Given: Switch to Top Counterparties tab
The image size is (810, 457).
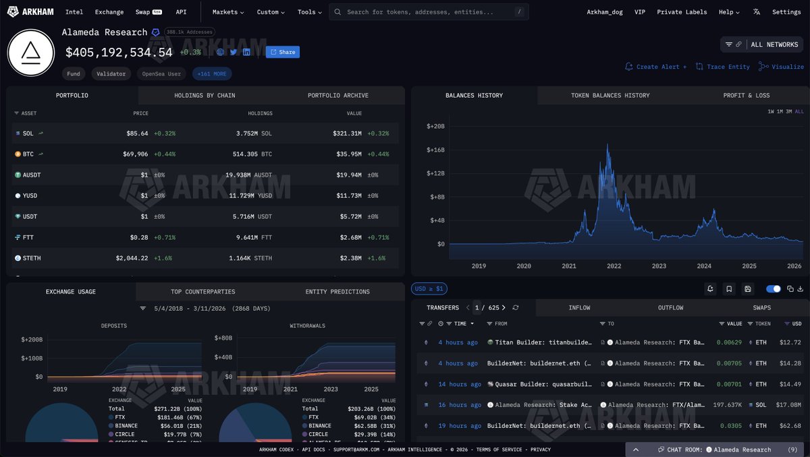Looking at the screenshot, I should click(x=203, y=292).
